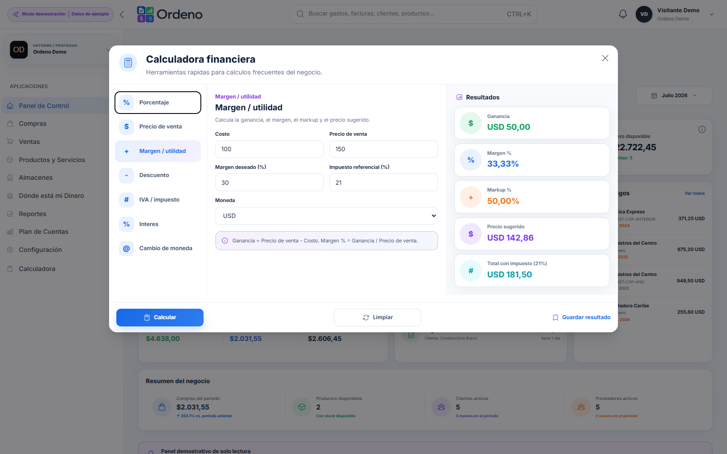
Task: Click the Clientes activos icon
Action: tap(441, 407)
